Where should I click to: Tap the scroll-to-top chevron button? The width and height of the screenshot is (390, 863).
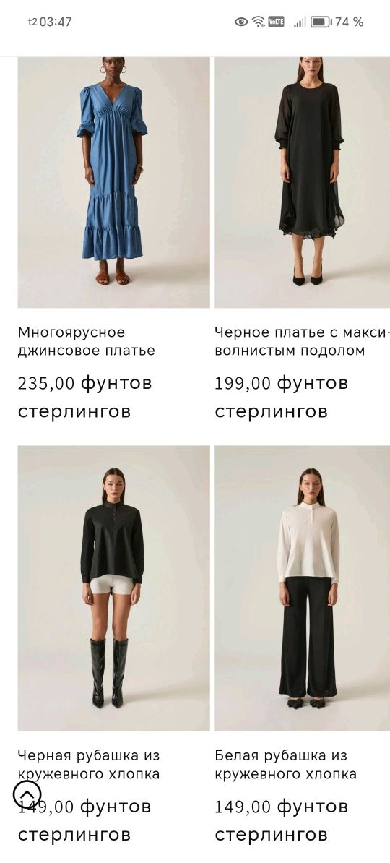(x=27, y=794)
